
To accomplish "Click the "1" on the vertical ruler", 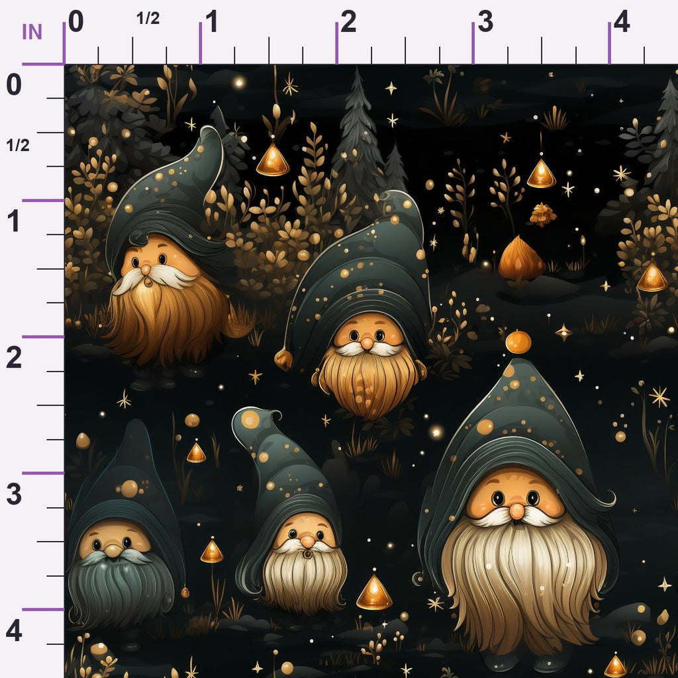I will [x=13, y=221].
